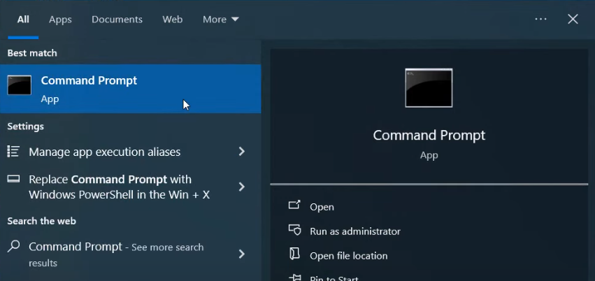
Task: Choose Open file location
Action: pyautogui.click(x=348, y=256)
